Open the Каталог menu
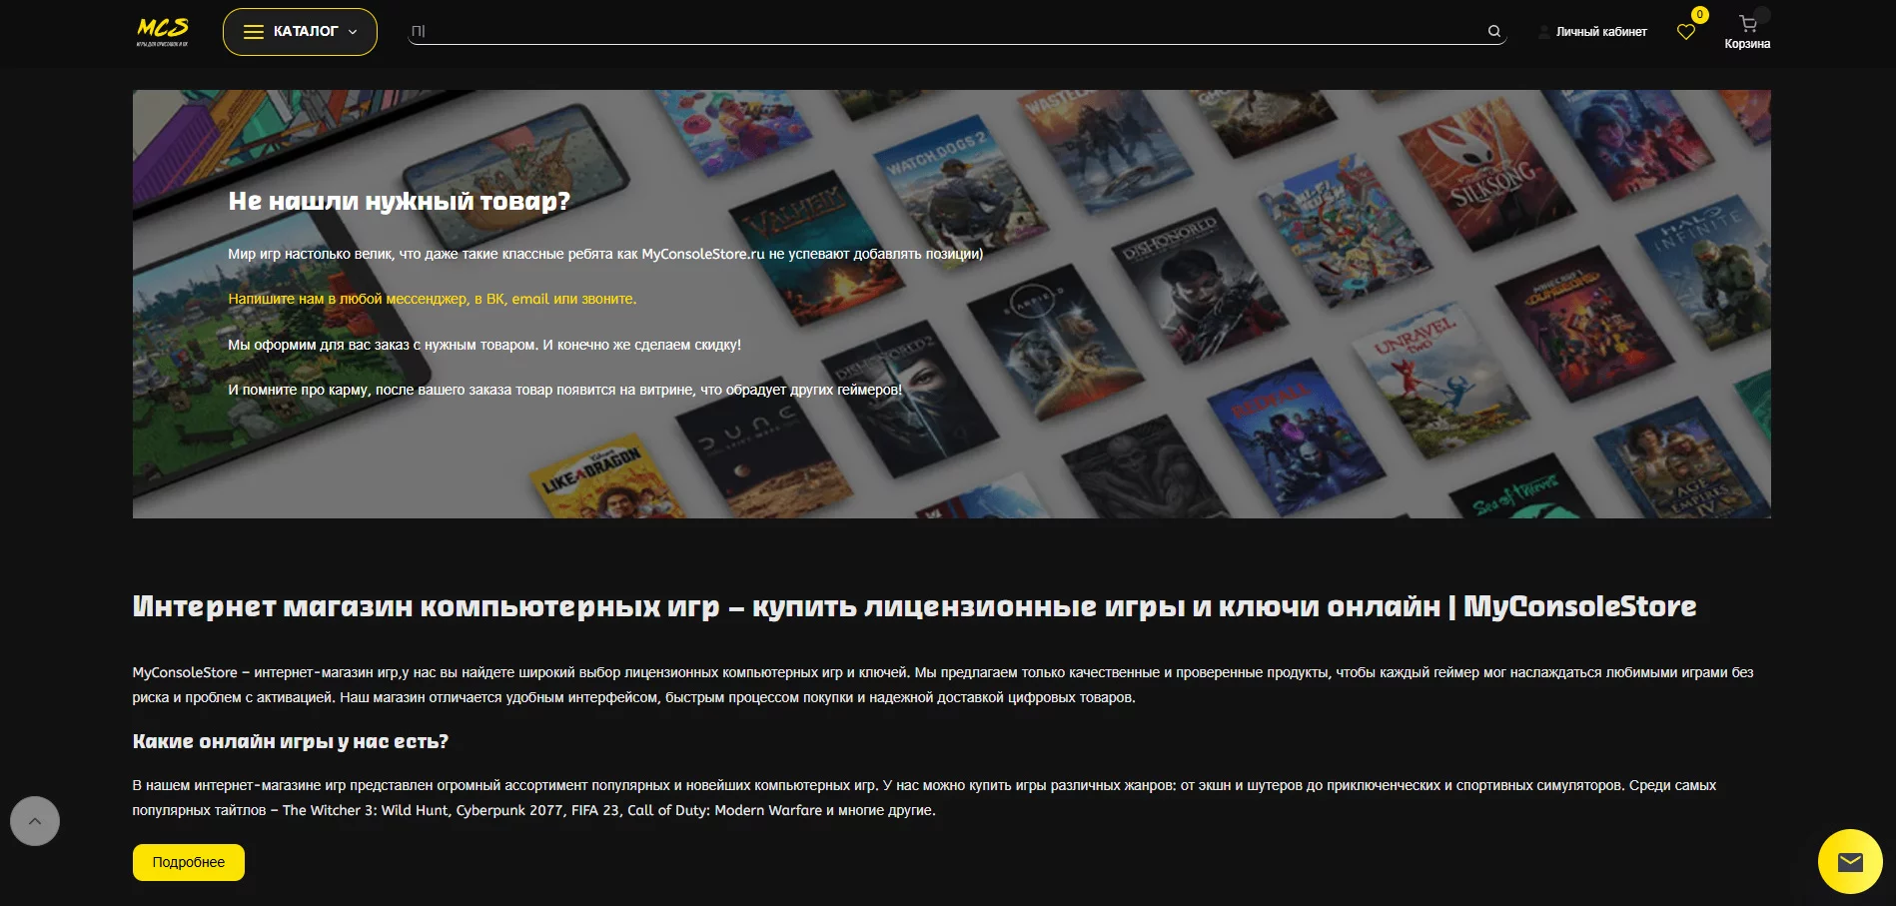Image resolution: width=1896 pixels, height=906 pixels. point(300,32)
